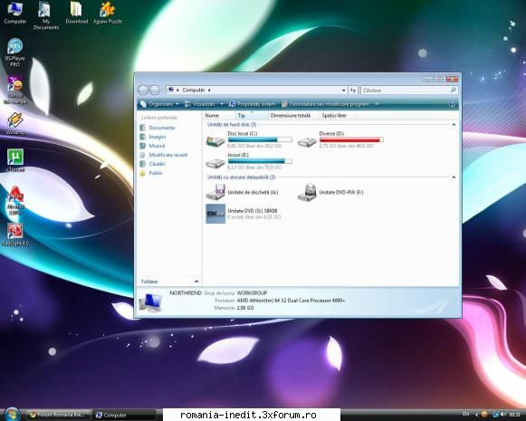This screenshot has height=421, width=526.
Task: Click Computer taskbar button
Action: (x=124, y=415)
